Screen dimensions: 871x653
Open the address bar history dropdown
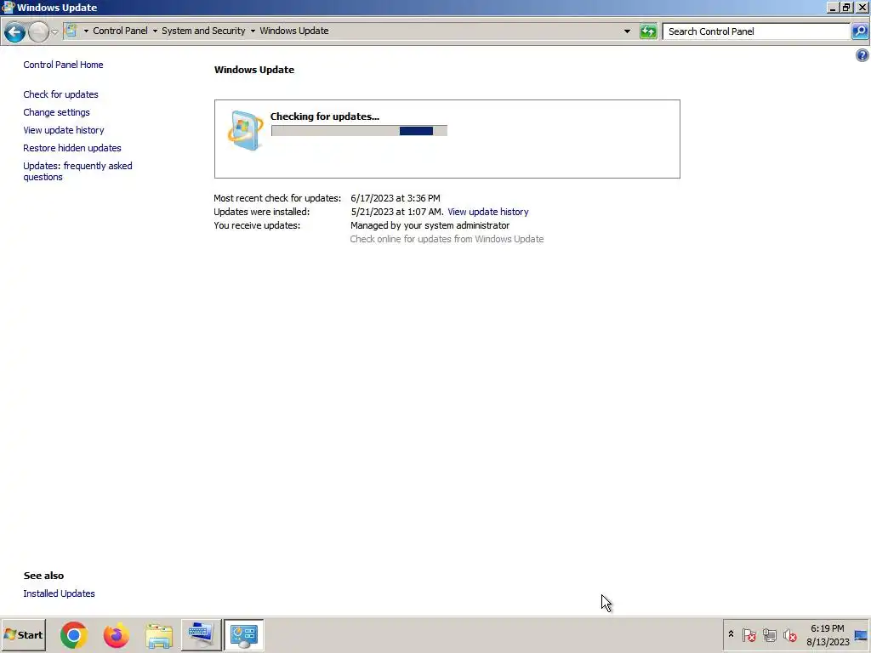pos(627,31)
